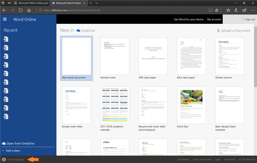Open Accessibility footer link
The image size is (257, 163).
183,159
